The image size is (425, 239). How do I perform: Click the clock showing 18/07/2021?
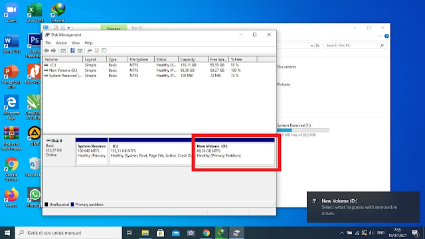(397, 233)
